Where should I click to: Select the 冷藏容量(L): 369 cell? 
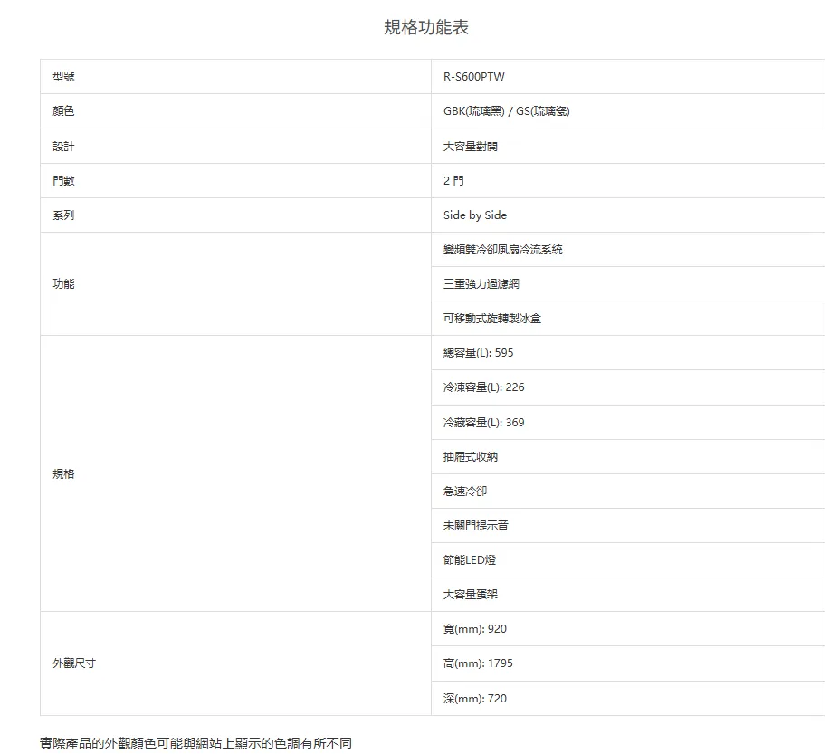pyautogui.click(x=483, y=422)
